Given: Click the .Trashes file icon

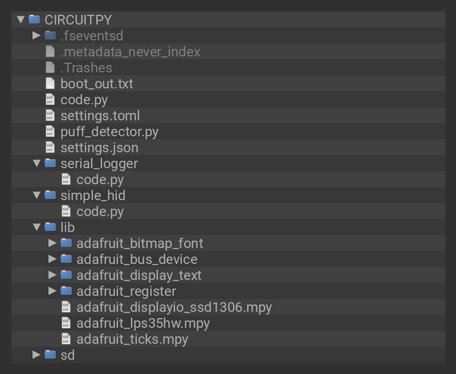Looking at the screenshot, I should pos(51,67).
